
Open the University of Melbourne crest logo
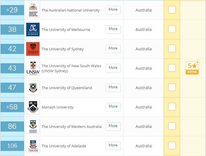click(33, 30)
